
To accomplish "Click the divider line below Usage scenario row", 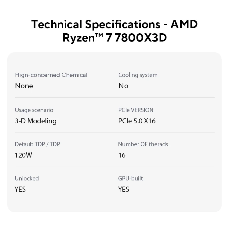I will [x=115, y=133].
